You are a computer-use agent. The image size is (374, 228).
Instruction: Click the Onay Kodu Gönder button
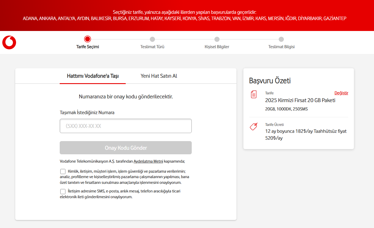(x=126, y=148)
